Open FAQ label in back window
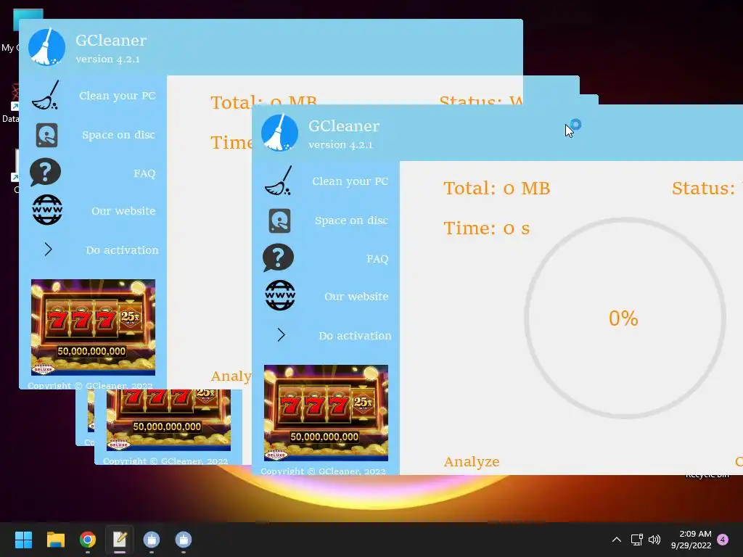 144,173
